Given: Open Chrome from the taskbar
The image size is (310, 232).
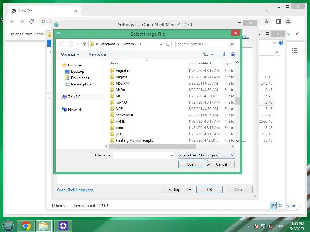Looking at the screenshot, I should point(26,226).
